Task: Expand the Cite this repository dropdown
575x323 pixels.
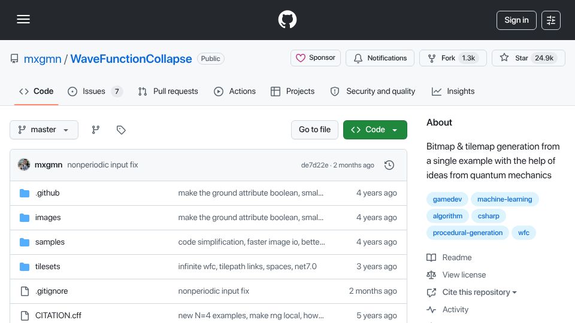Action: point(471,292)
